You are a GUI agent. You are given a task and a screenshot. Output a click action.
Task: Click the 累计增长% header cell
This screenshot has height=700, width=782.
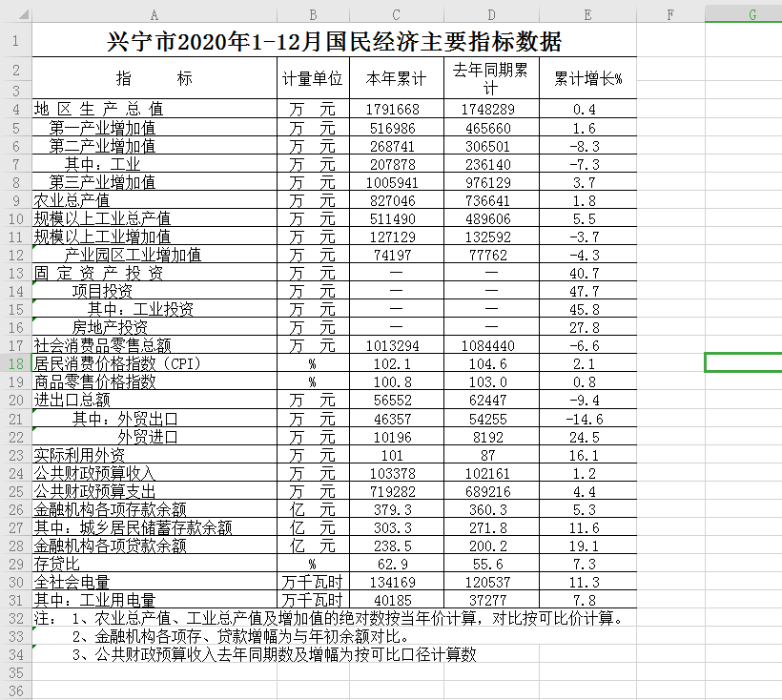(587, 78)
